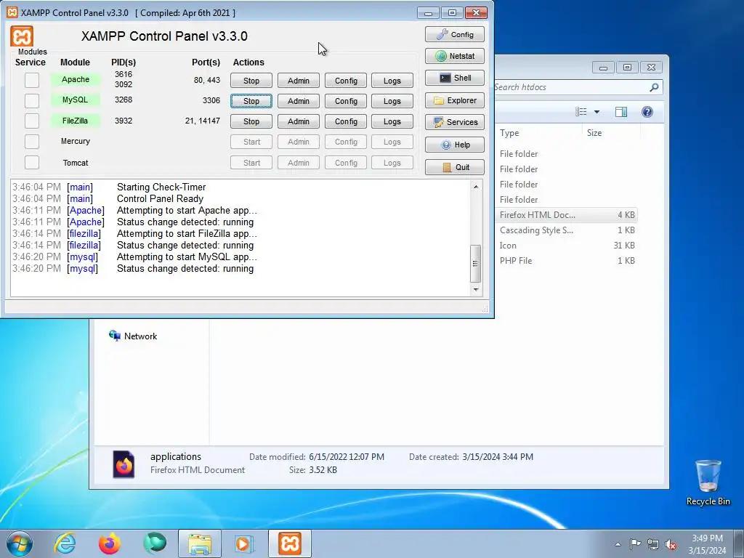Screen dimensions: 744x558
Task: Open MySQL Admin page
Action: (x=299, y=101)
